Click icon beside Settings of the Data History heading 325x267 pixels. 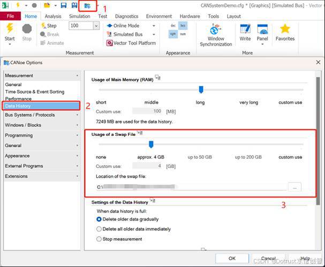pyautogui.click(x=153, y=200)
